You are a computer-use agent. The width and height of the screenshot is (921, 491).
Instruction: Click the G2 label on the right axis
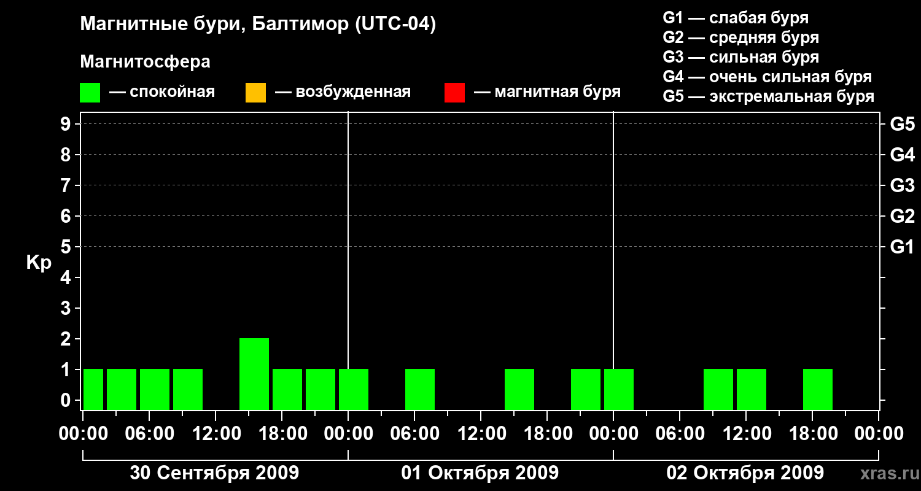coord(902,216)
